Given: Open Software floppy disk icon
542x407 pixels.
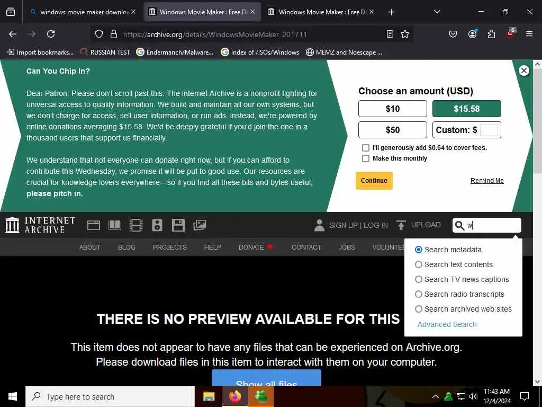Looking at the screenshot, I should tap(178, 225).
